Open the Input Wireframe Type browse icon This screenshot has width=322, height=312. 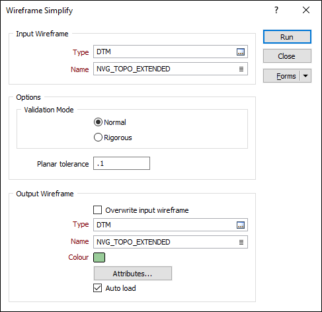click(x=241, y=52)
